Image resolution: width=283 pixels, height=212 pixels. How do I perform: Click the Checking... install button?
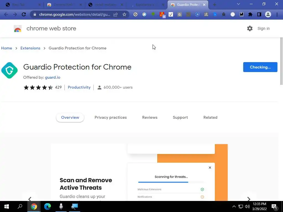260,67
